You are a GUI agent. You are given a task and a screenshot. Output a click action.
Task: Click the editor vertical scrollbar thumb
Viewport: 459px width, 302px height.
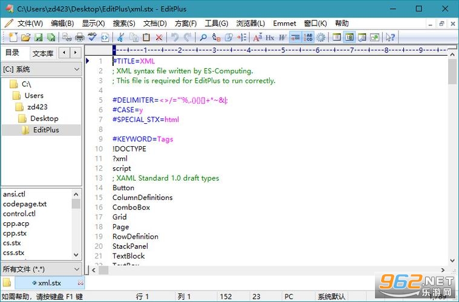click(452, 71)
